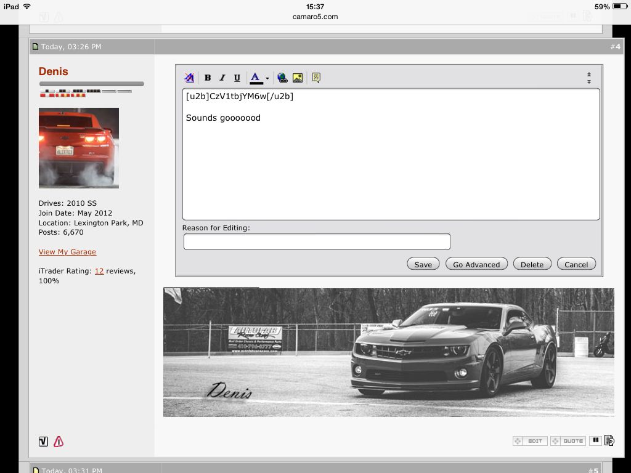The width and height of the screenshot is (631, 473).
Task: Open the font color dropdown arrow
Action: coord(267,78)
